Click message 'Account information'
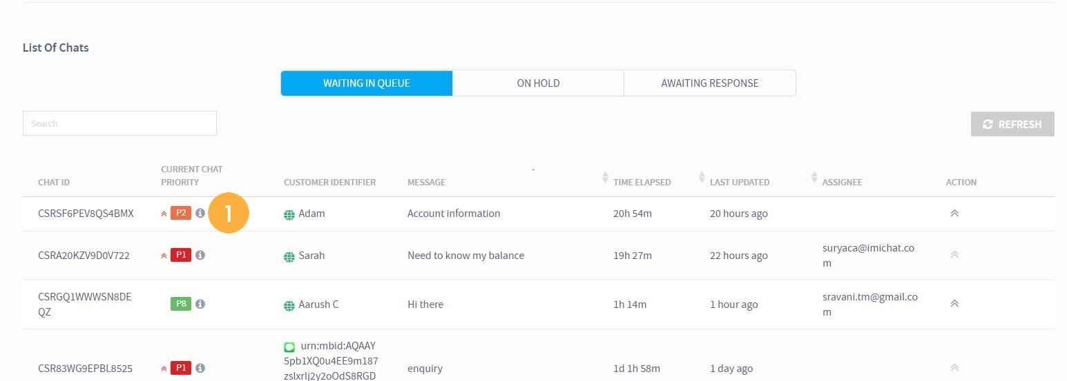The width and height of the screenshot is (1067, 381). (454, 214)
